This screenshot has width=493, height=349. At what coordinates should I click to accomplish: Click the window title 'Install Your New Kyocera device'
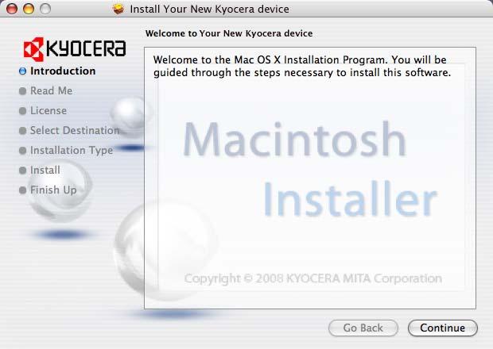[x=209, y=9]
